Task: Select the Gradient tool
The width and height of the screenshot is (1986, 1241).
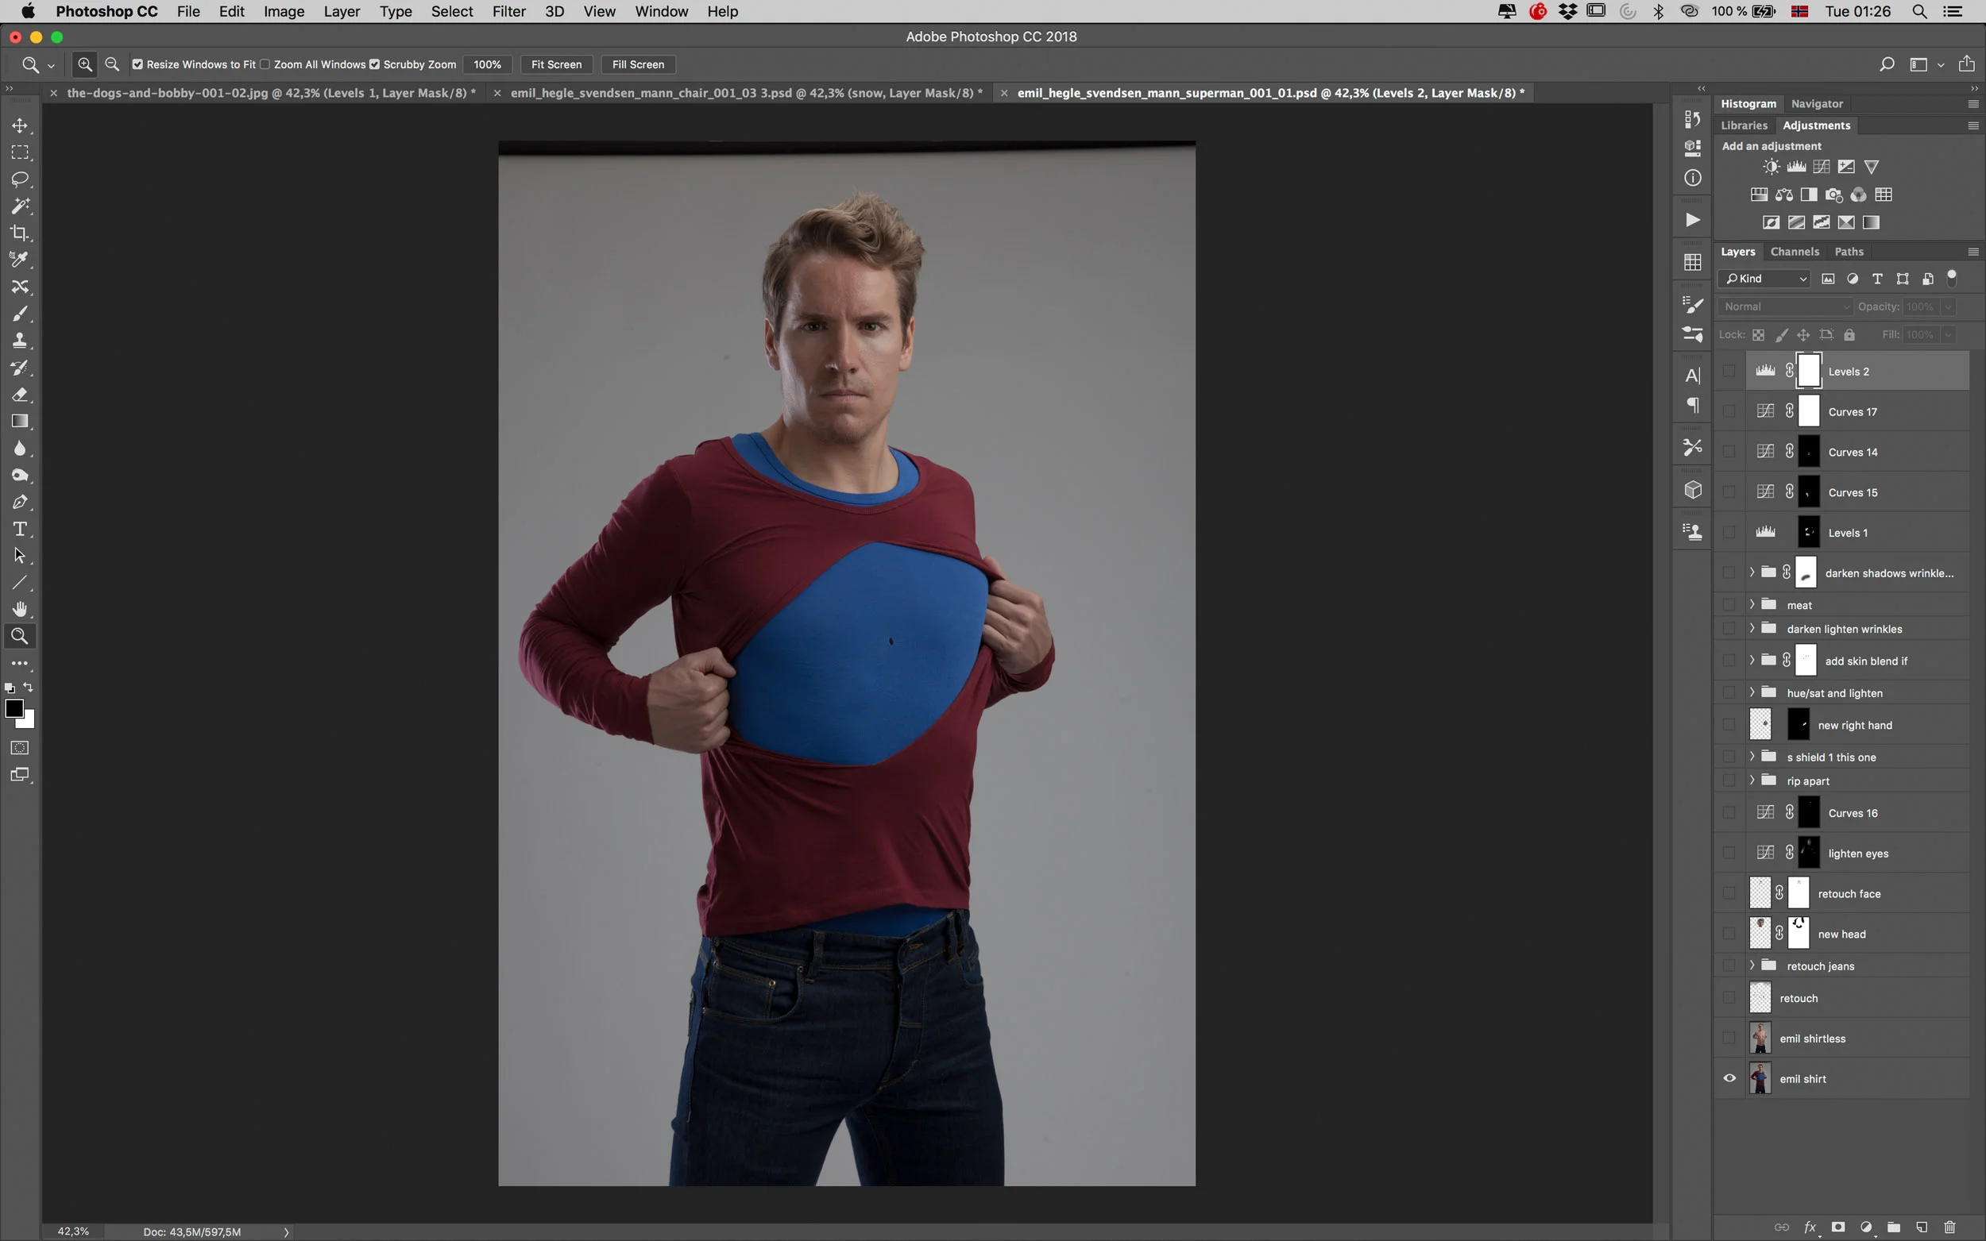Action: 20,421
